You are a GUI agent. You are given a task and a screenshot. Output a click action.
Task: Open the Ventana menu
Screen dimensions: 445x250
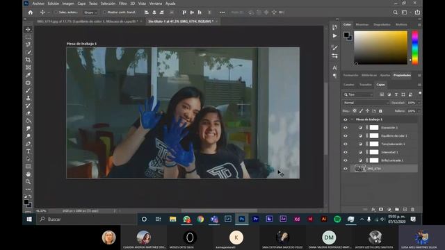click(x=156, y=3)
